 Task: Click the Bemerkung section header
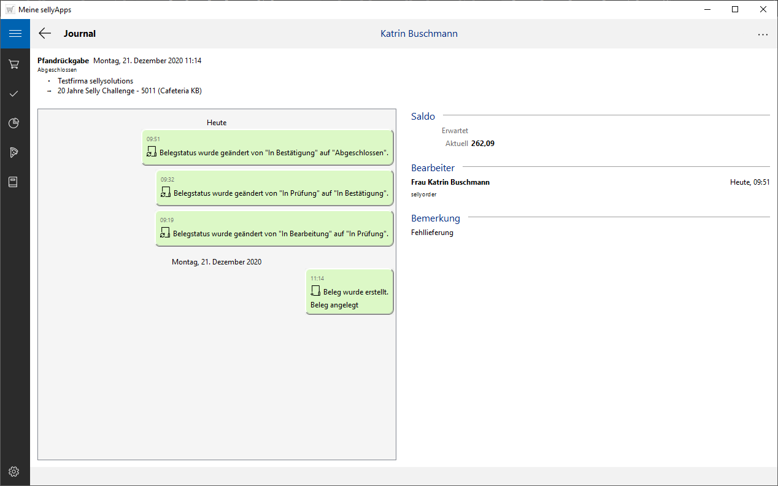click(x=435, y=218)
